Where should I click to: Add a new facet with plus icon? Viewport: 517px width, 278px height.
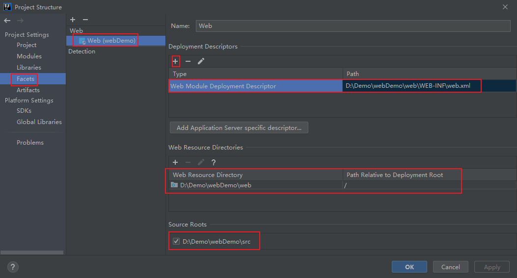point(73,20)
